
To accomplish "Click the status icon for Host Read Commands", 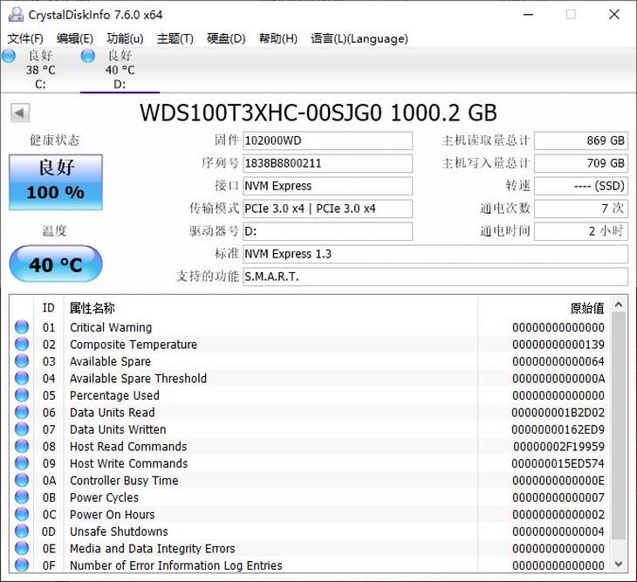I will 22,446.
